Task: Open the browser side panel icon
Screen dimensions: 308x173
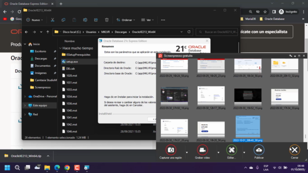Action: point(274,12)
